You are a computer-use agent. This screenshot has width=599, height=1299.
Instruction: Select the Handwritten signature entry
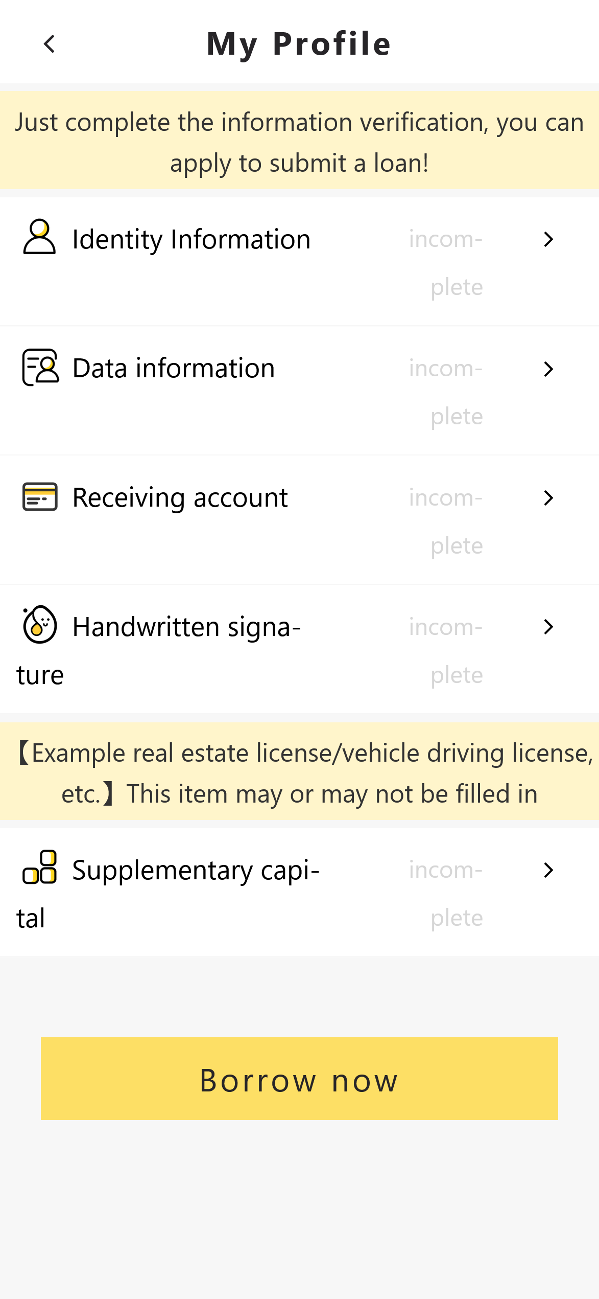point(186,627)
